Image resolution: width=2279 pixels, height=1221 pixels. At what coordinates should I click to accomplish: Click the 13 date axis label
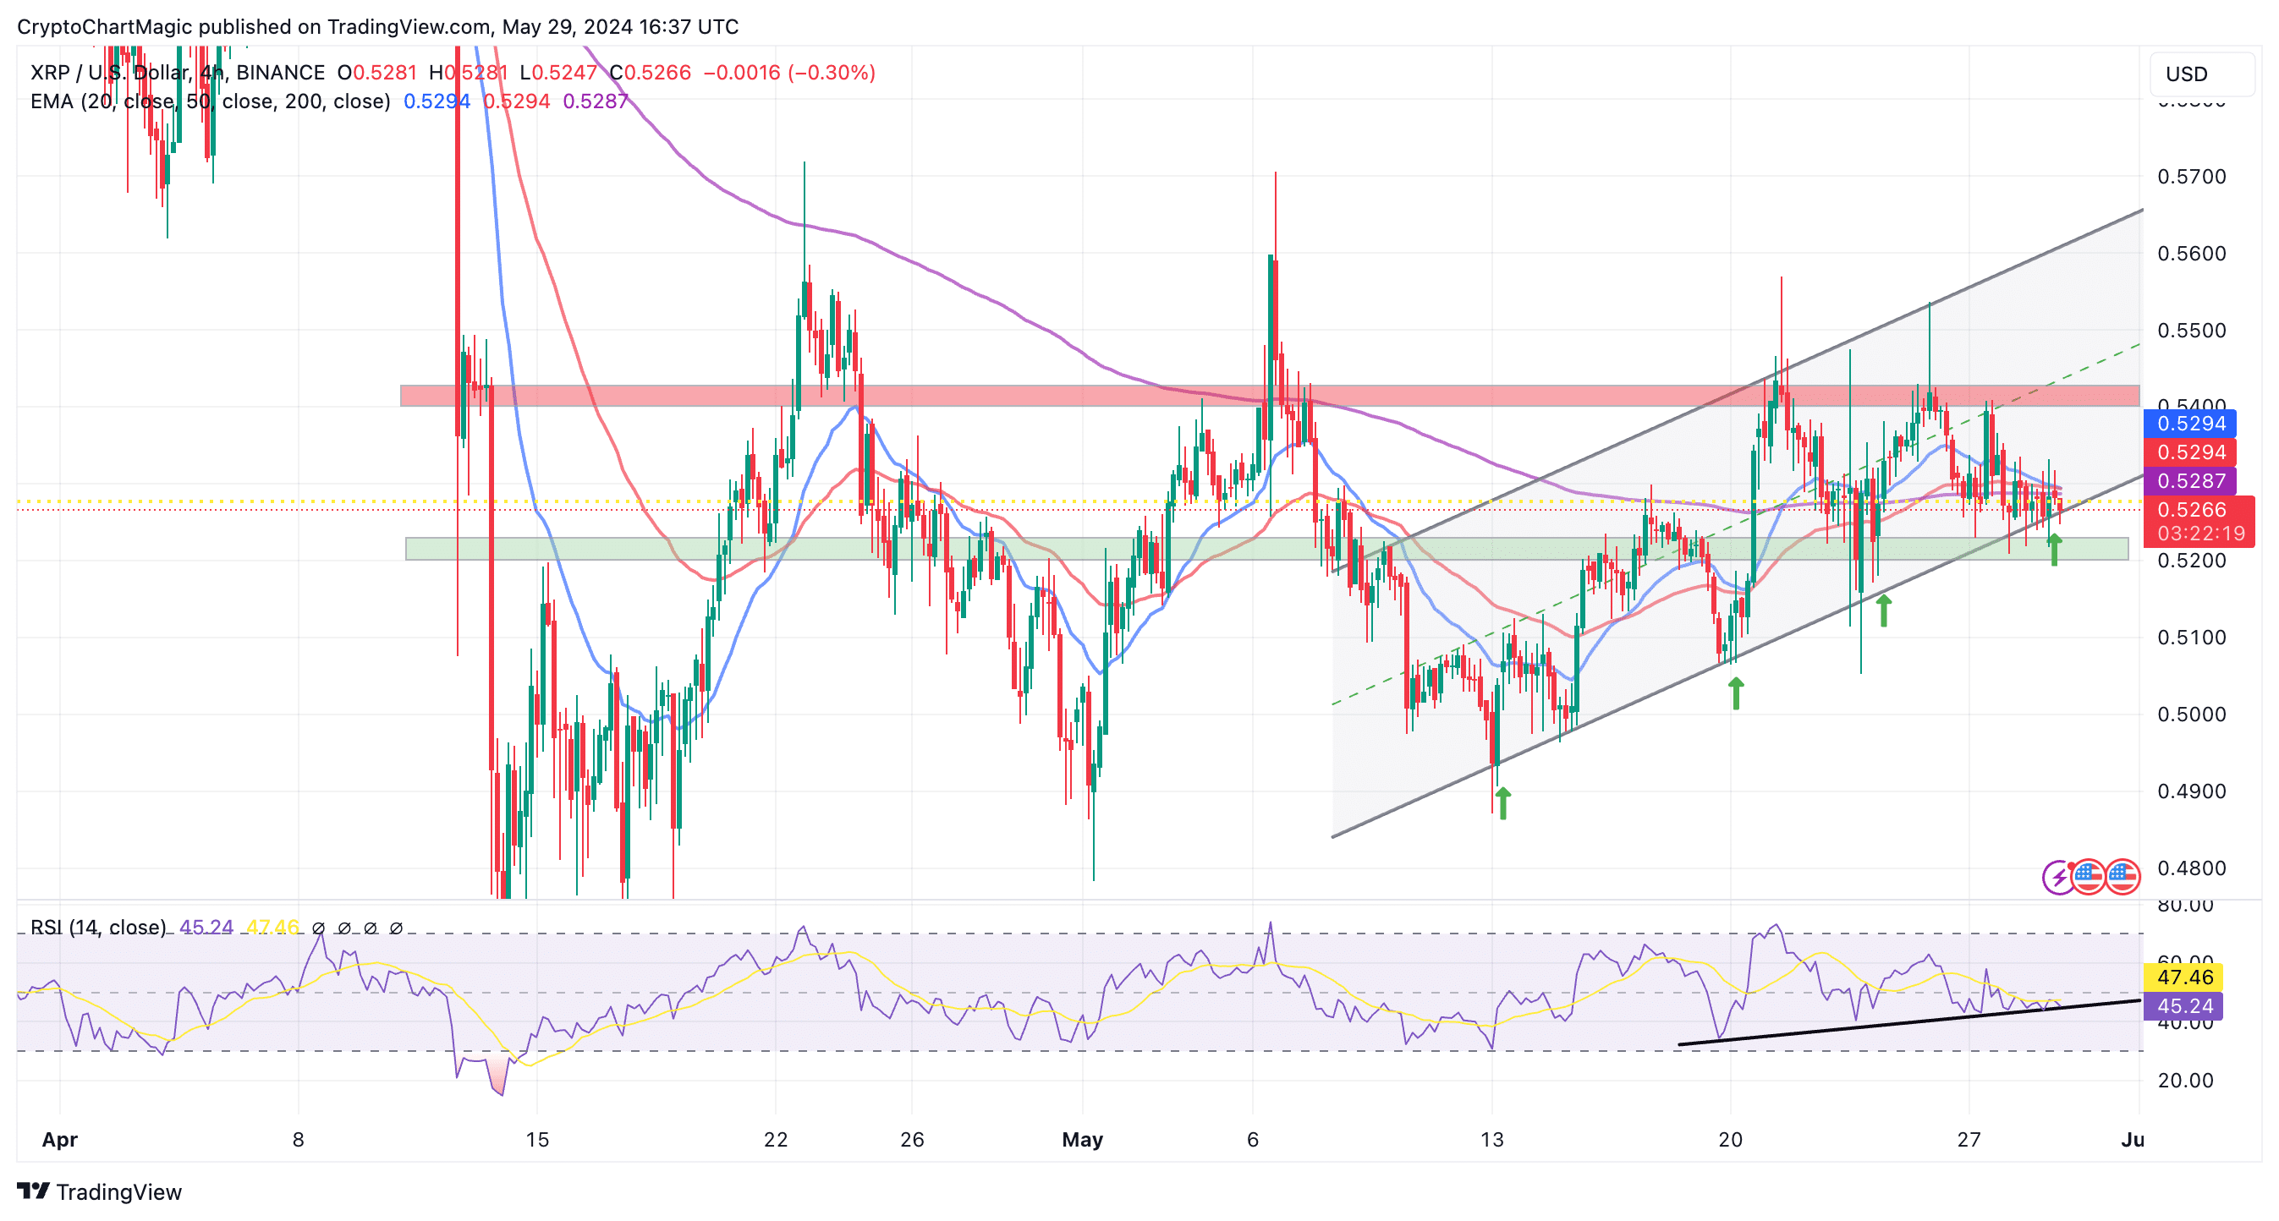[x=1491, y=1140]
